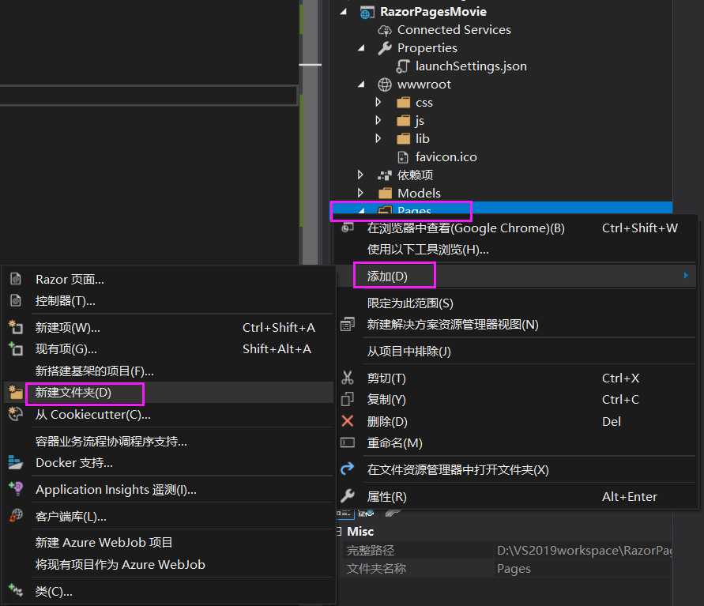704x606 pixels.
Task: Select launchSettings.json in the tree
Action: [471, 66]
